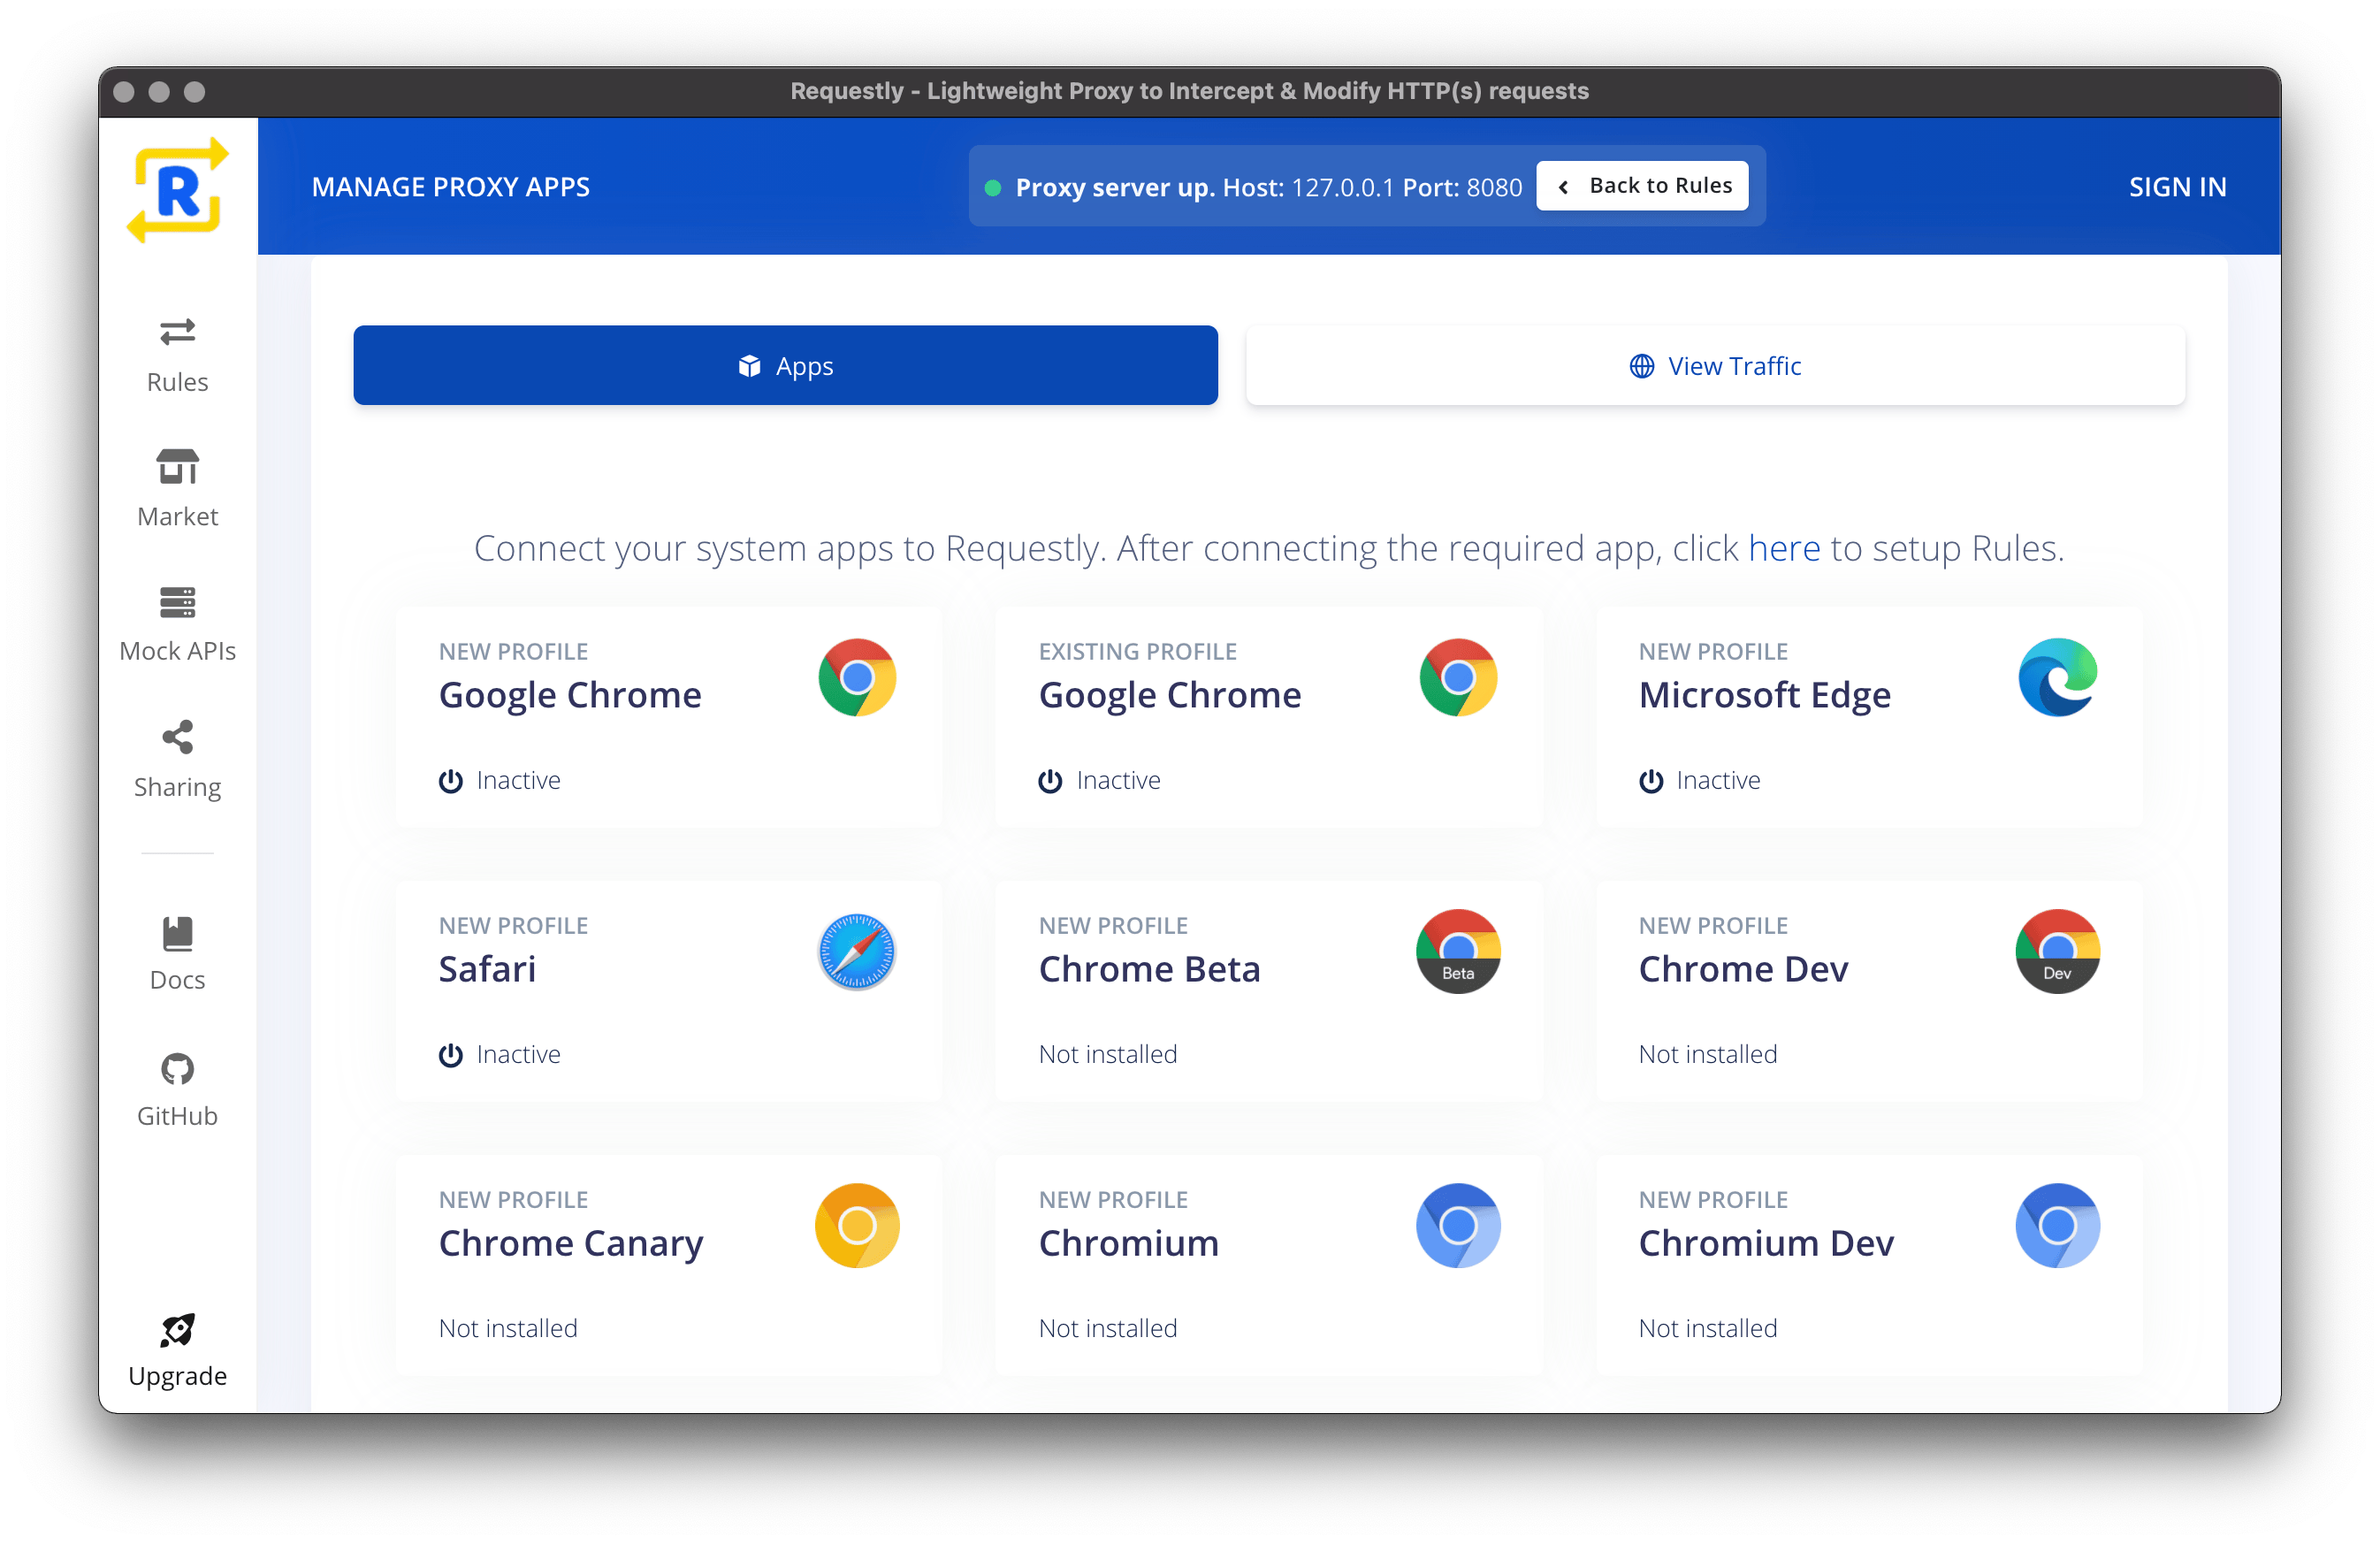Click the 'Proxy server up.' status text
Viewport: 2380px width, 1544px height.
tap(1115, 188)
